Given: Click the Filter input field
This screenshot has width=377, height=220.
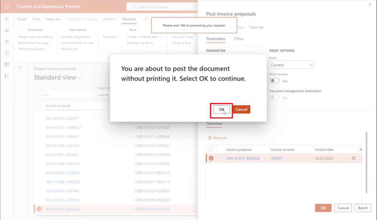Looking at the screenshot, I should 64,95.
